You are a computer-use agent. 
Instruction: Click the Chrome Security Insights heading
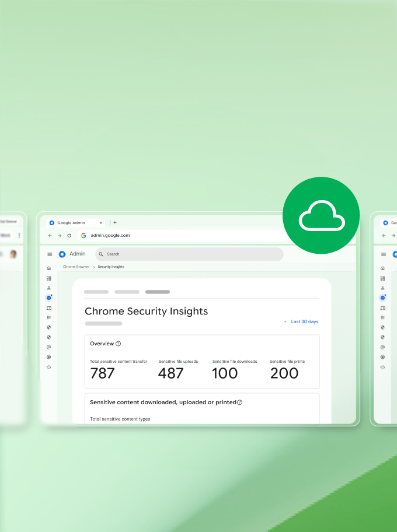[147, 311]
